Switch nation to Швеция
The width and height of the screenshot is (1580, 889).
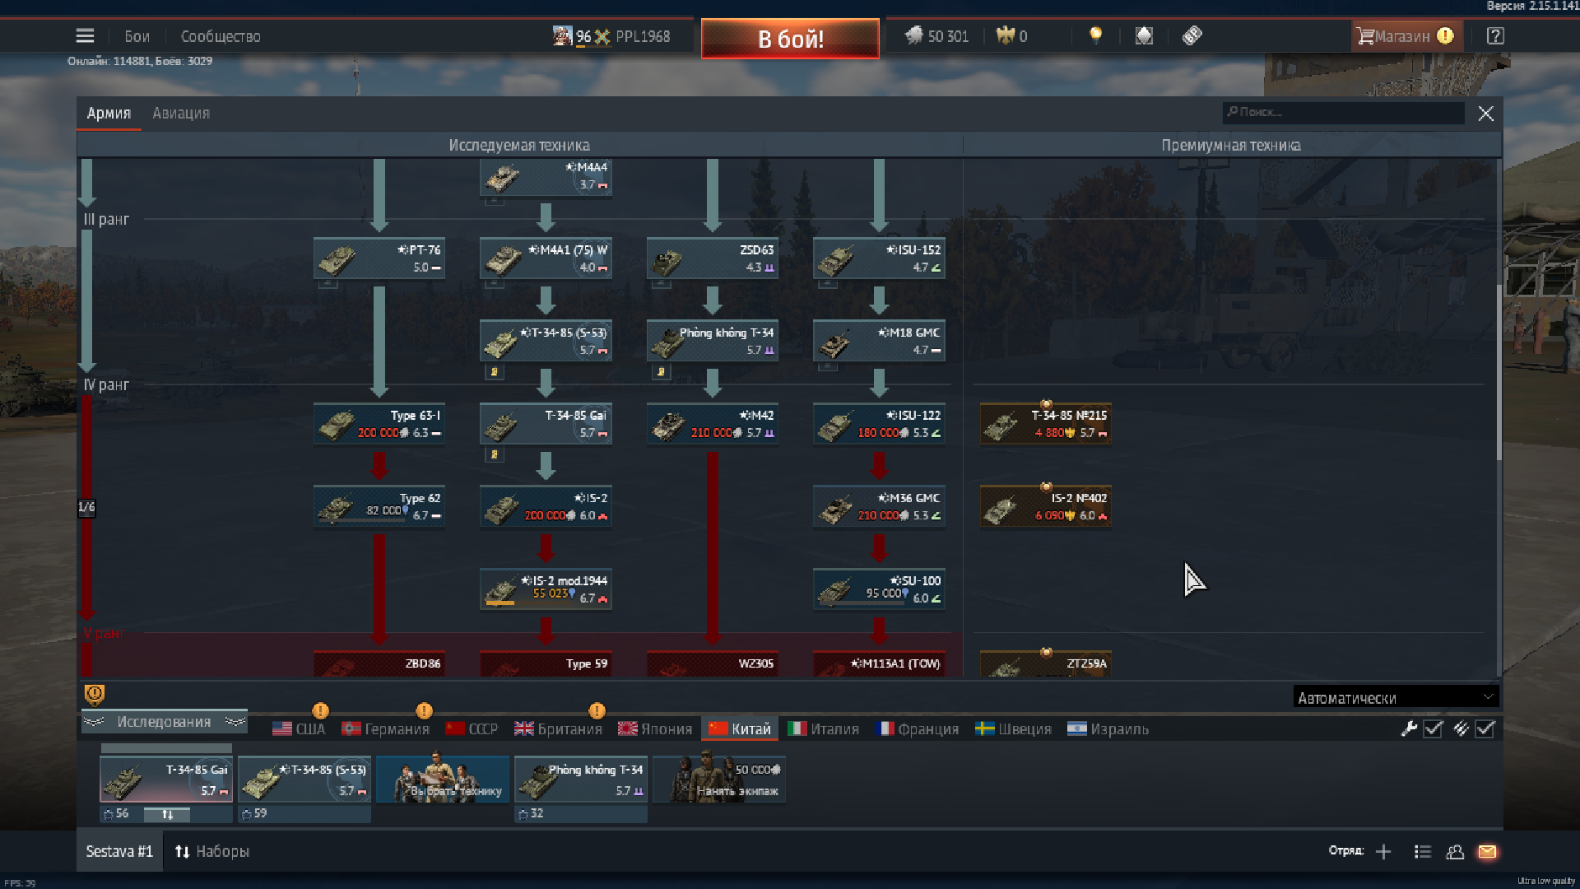[x=1014, y=728]
